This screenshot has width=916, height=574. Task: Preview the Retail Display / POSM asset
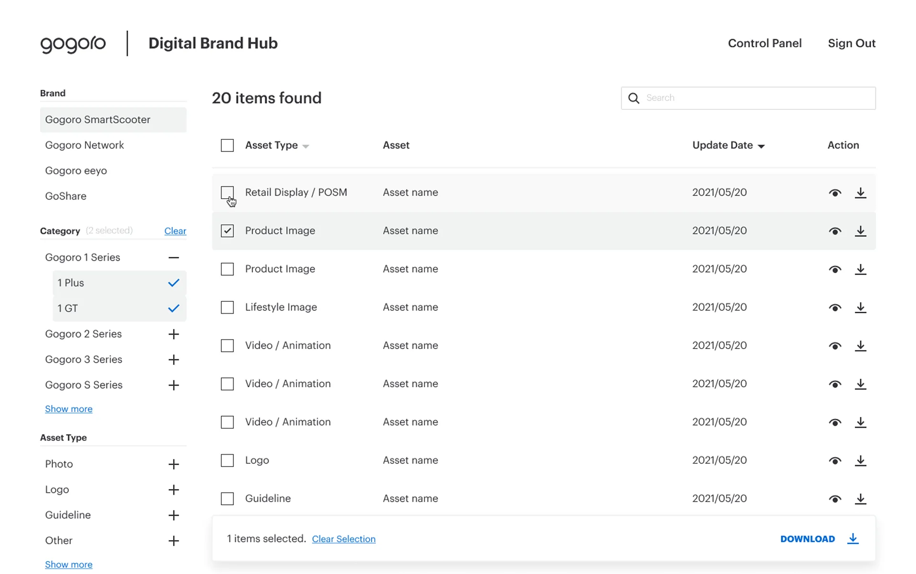(835, 193)
